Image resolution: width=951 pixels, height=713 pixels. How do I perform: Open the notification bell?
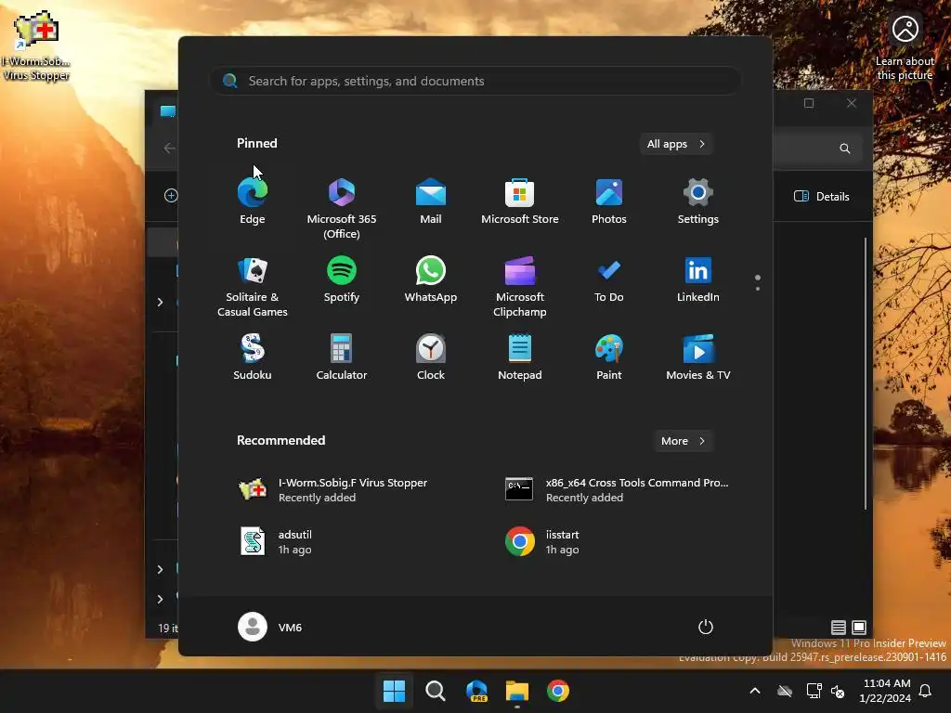click(x=926, y=691)
